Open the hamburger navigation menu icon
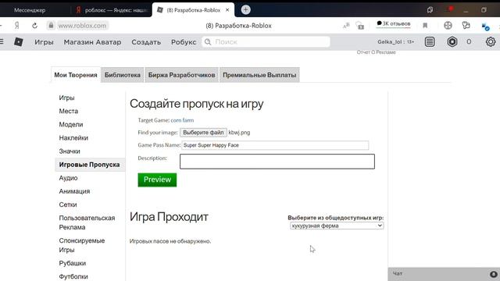This screenshot has width=500, height=281. click(2, 41)
